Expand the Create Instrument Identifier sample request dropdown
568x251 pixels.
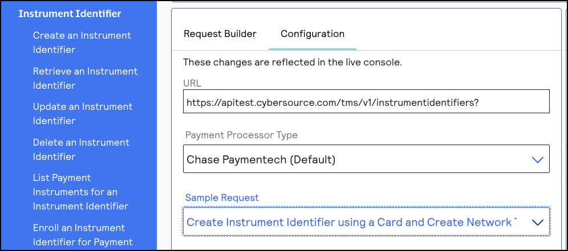[351, 223]
